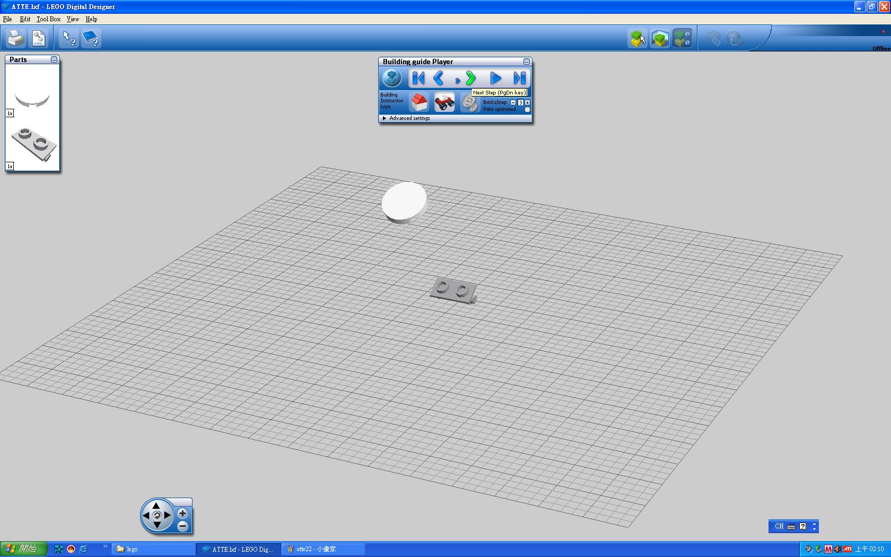This screenshot has height=557, width=891.
Task: Launch Internet Explorer from Quick Launch
Action: click(83, 549)
